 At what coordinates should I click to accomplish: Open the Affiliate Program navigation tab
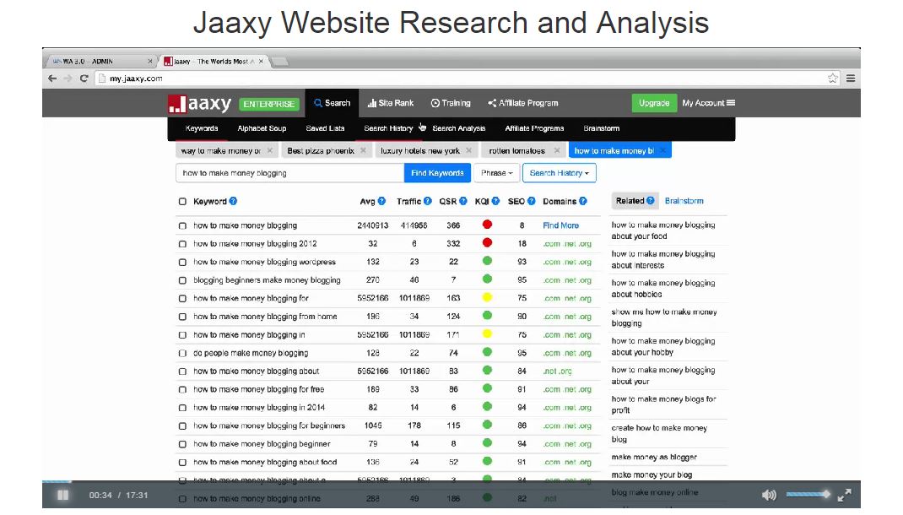523,103
